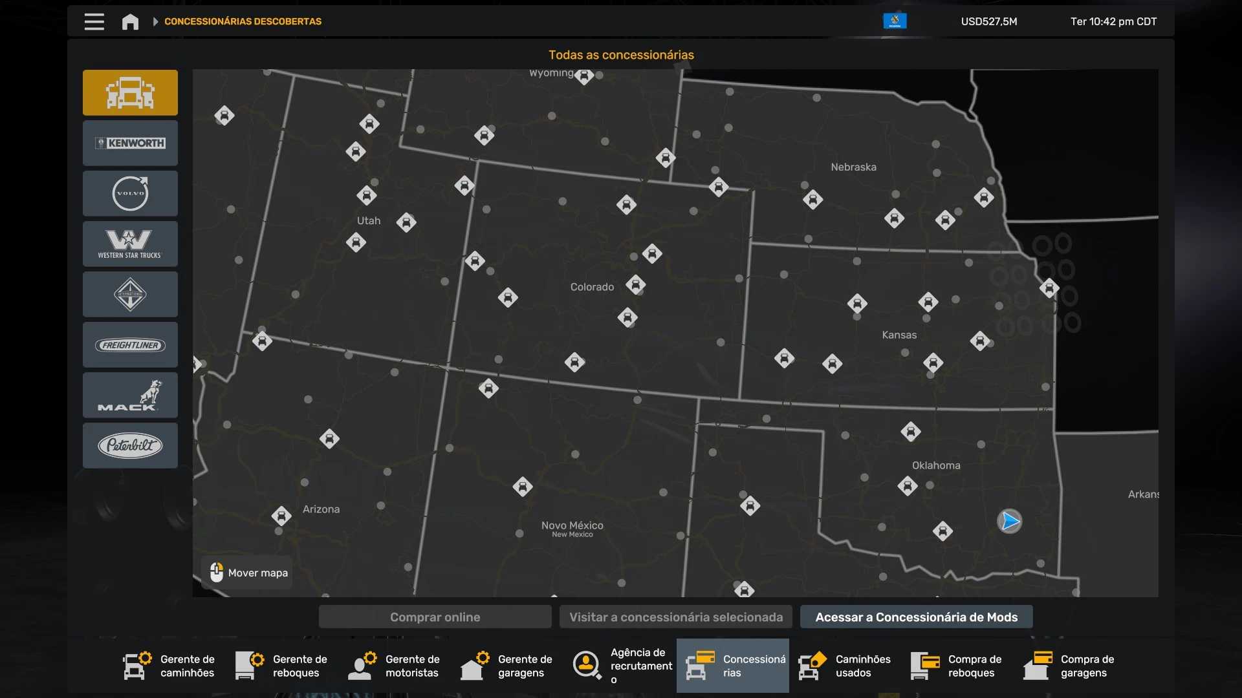Filter dealers by Mack brand

[x=130, y=395]
